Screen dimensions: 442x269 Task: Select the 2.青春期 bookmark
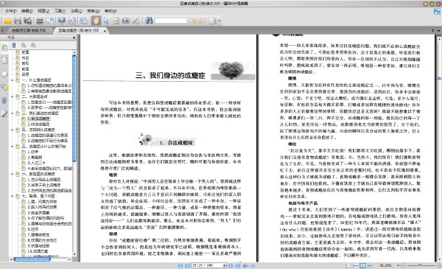coord(35,157)
